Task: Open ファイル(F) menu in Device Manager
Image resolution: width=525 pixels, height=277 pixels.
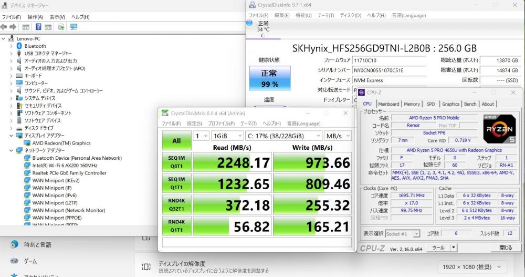Action: coord(12,17)
